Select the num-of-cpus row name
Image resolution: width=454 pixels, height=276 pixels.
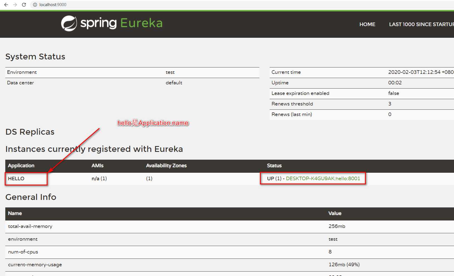pos(23,252)
